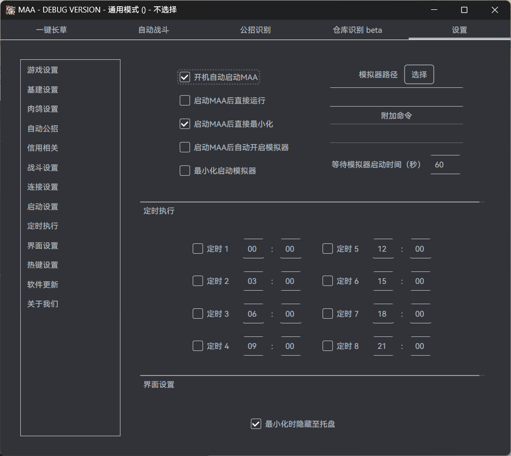
Task: Click the 定时 5 hour field 12
Action: [383, 249]
